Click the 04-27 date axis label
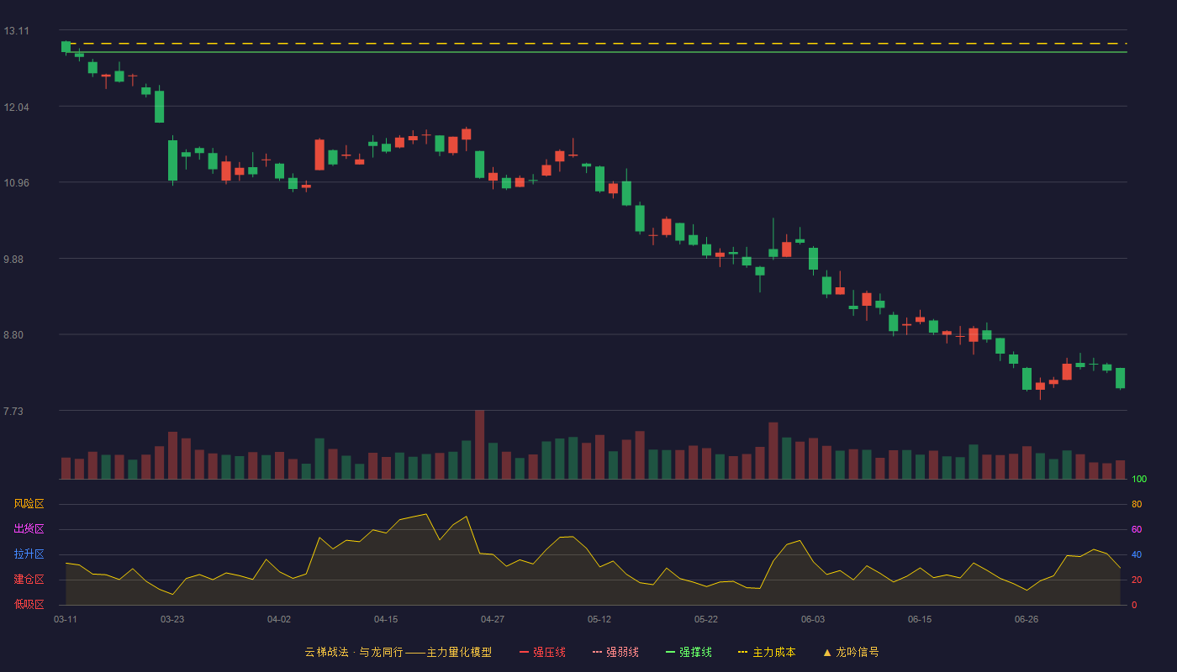 493,619
